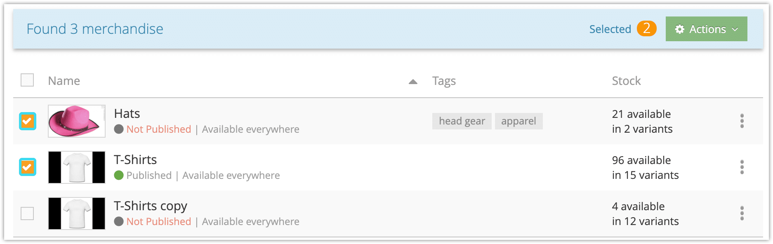Viewport: 773px width, 244px height.
Task: Click the head gear tag
Action: [462, 121]
